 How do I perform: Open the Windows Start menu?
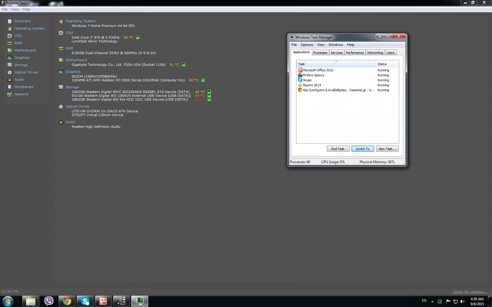7,301
